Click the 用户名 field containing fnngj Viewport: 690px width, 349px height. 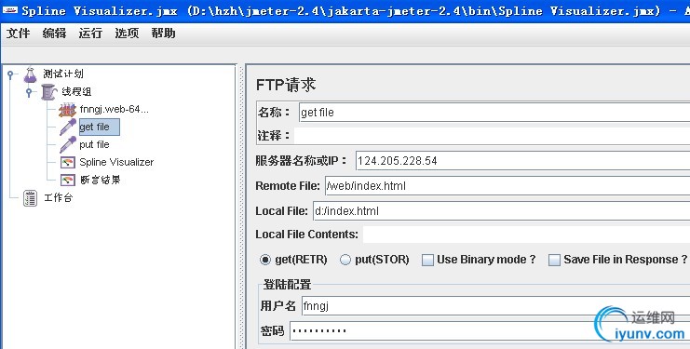click(x=496, y=305)
